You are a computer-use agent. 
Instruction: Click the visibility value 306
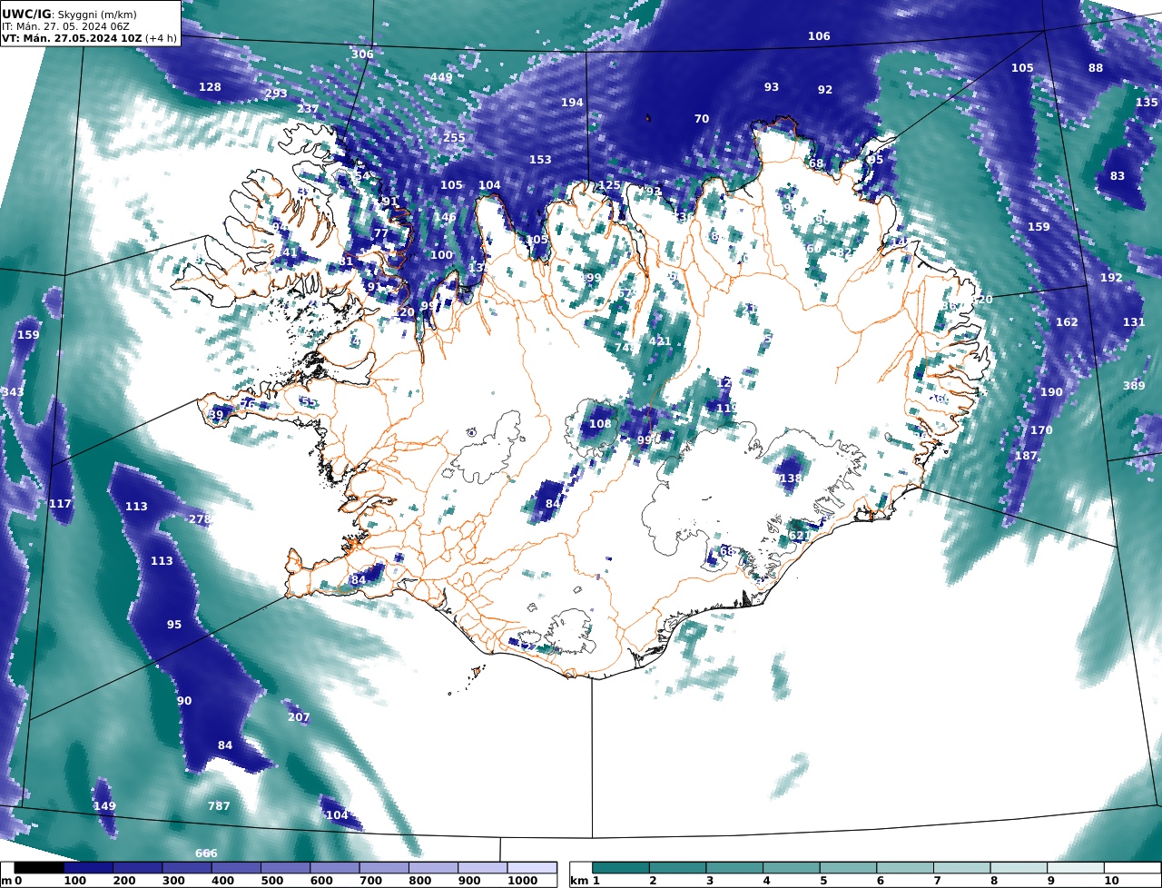(x=362, y=54)
